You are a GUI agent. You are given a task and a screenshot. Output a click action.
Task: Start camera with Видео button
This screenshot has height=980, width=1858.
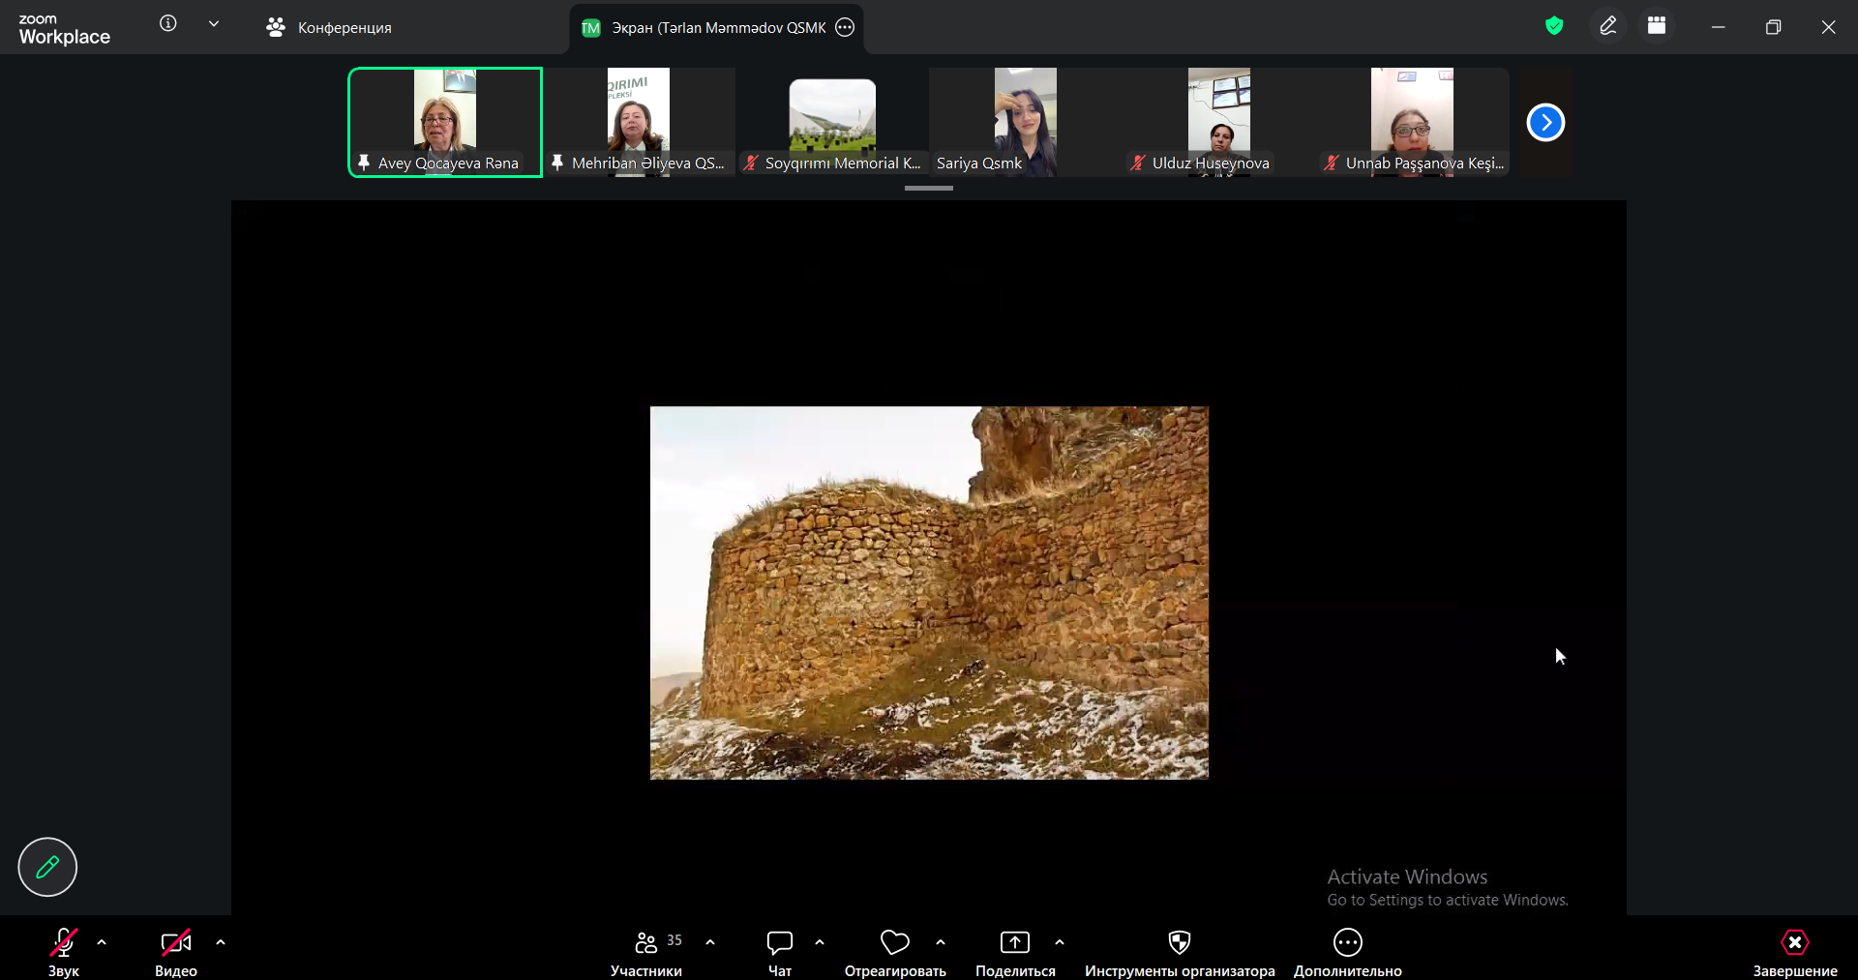[176, 952]
